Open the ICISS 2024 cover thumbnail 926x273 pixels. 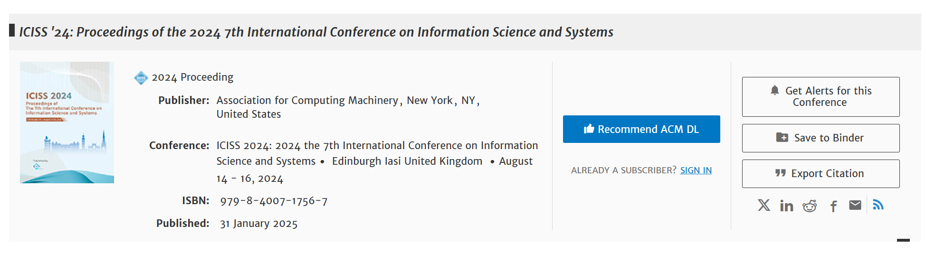pos(67,122)
